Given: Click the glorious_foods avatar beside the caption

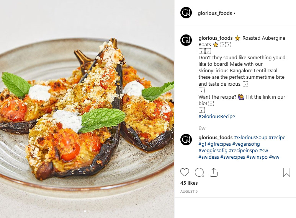Looking at the screenshot, I should coord(186,40).
